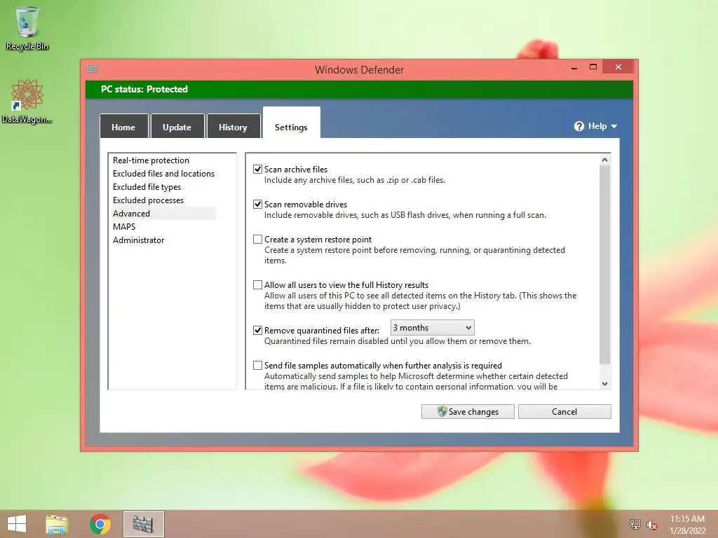Select the Administrator settings category
This screenshot has height=538, width=718.
[138, 240]
